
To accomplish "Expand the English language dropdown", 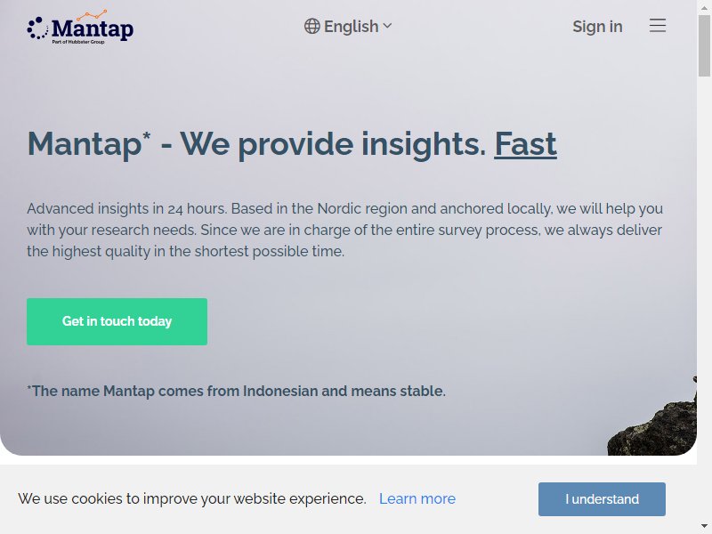I will (x=348, y=27).
